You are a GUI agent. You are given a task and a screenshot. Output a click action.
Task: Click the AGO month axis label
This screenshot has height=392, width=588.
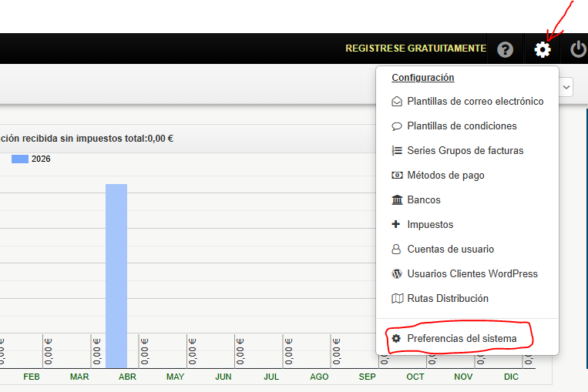(x=319, y=377)
